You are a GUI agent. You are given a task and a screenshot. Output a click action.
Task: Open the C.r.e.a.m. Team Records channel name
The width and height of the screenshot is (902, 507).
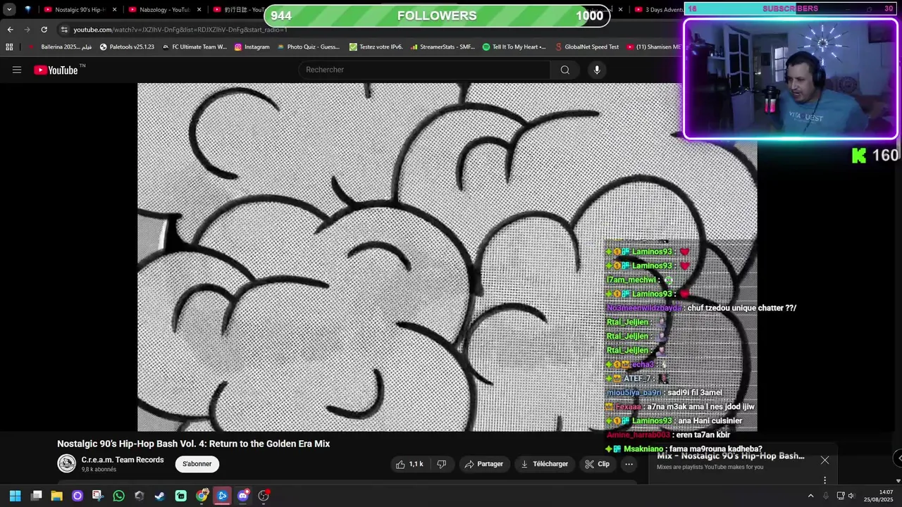point(123,460)
